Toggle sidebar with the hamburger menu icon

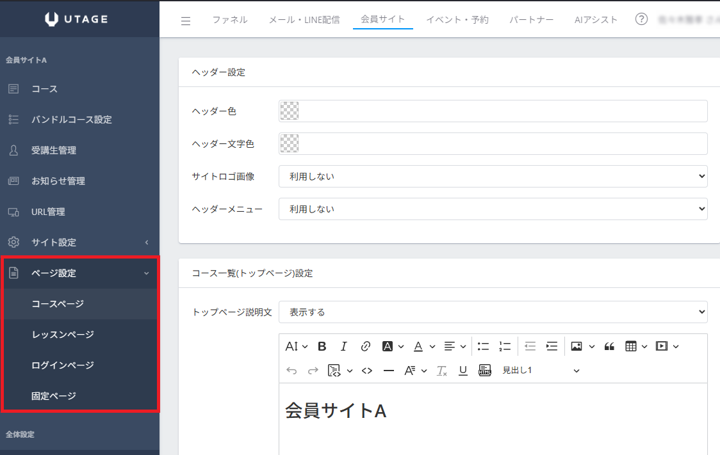click(186, 21)
